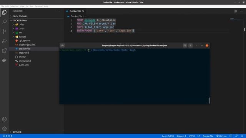Screen dimensions: 246x138
Task: Click Ln 4, Col 38 in status bar
Action: click(x=168, y=136)
